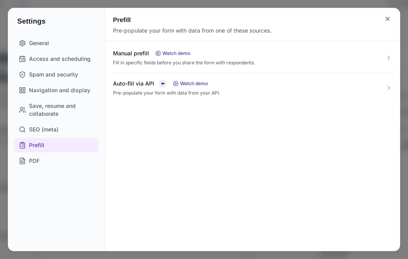Screen dimensions: 408x259
Task: Expand Auto-fill via API using its chevron
Action: tap(389, 88)
